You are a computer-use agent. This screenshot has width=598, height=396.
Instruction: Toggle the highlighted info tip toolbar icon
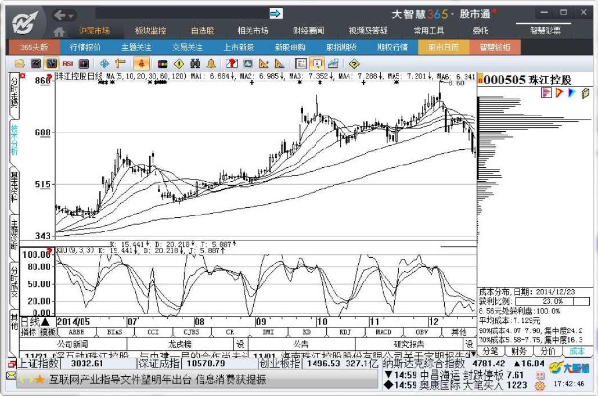pyautogui.click(x=317, y=64)
